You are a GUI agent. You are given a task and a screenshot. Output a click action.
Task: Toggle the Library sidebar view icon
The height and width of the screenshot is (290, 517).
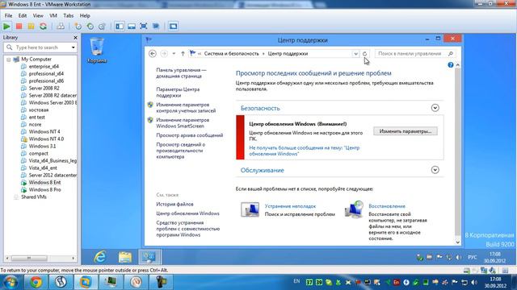tap(120, 27)
